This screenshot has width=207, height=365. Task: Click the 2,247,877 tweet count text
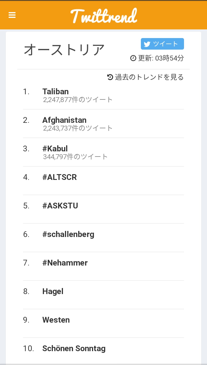point(78,100)
